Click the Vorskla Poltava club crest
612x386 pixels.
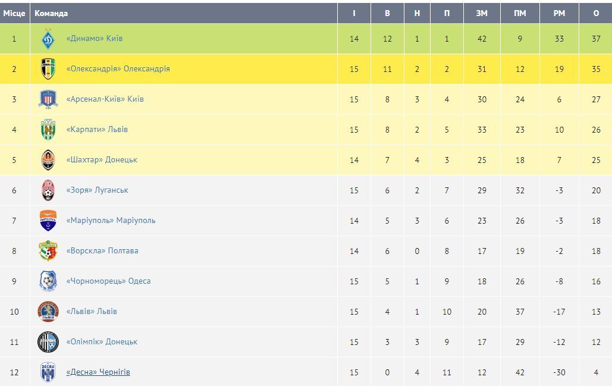tap(48, 251)
